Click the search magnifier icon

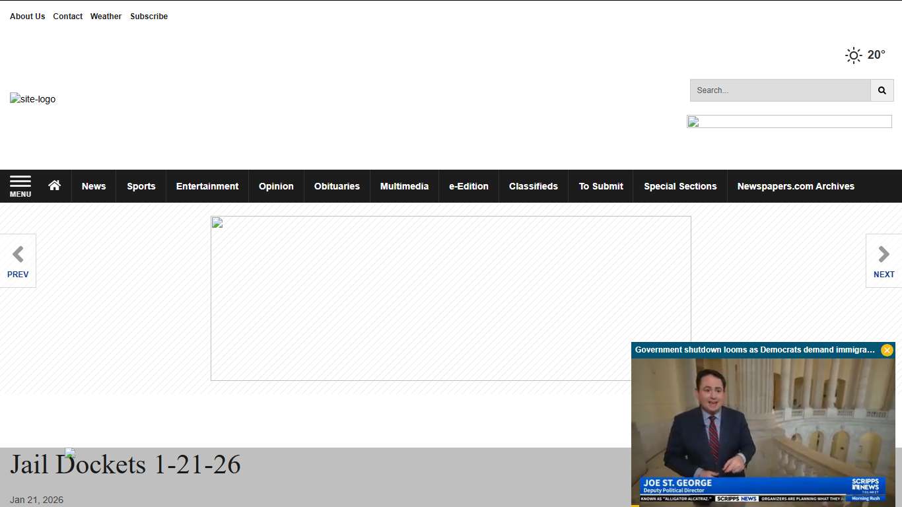tap(882, 90)
